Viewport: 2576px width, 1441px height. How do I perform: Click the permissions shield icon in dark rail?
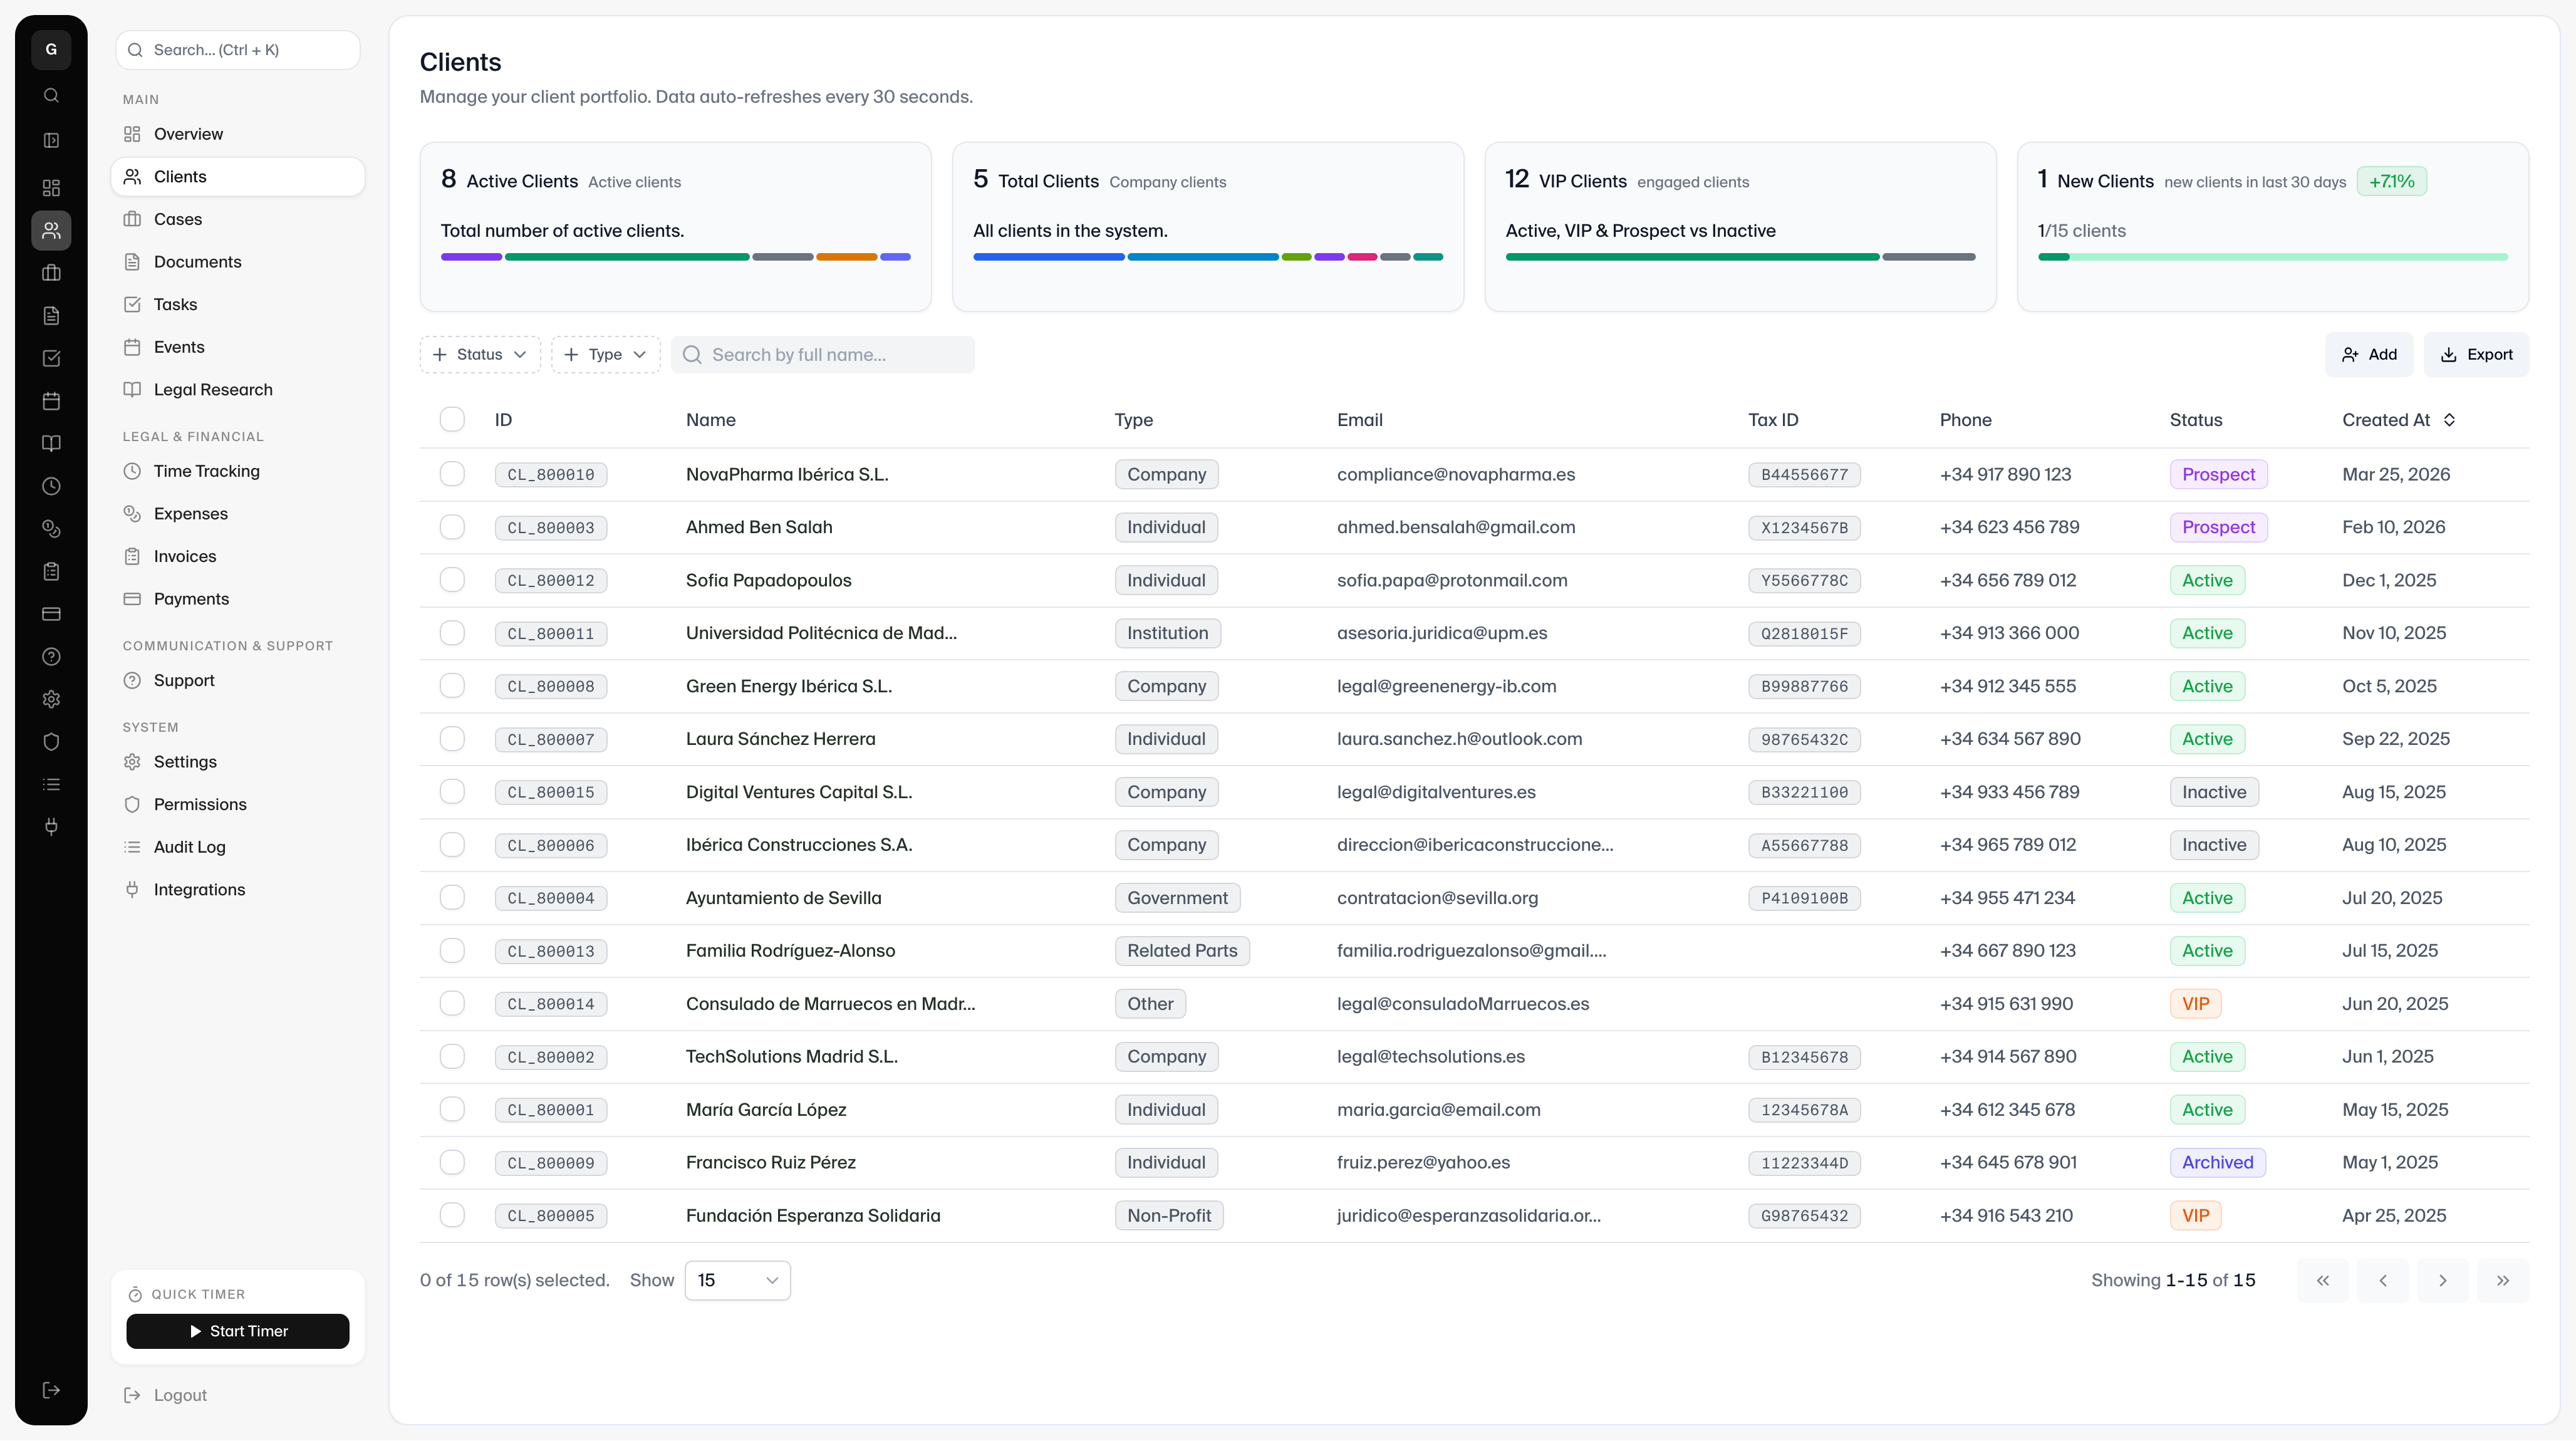(x=51, y=742)
